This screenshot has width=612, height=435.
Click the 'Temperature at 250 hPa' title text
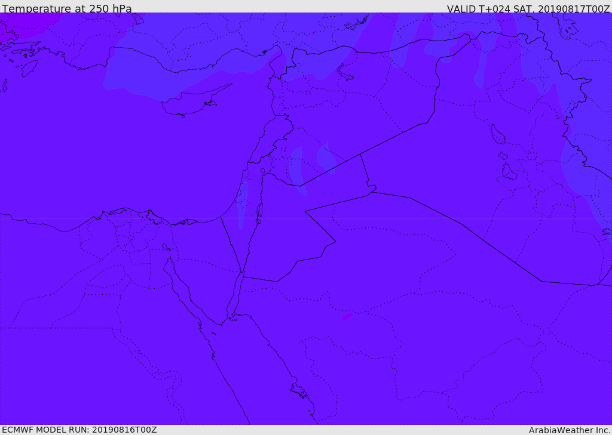pyautogui.click(x=67, y=8)
